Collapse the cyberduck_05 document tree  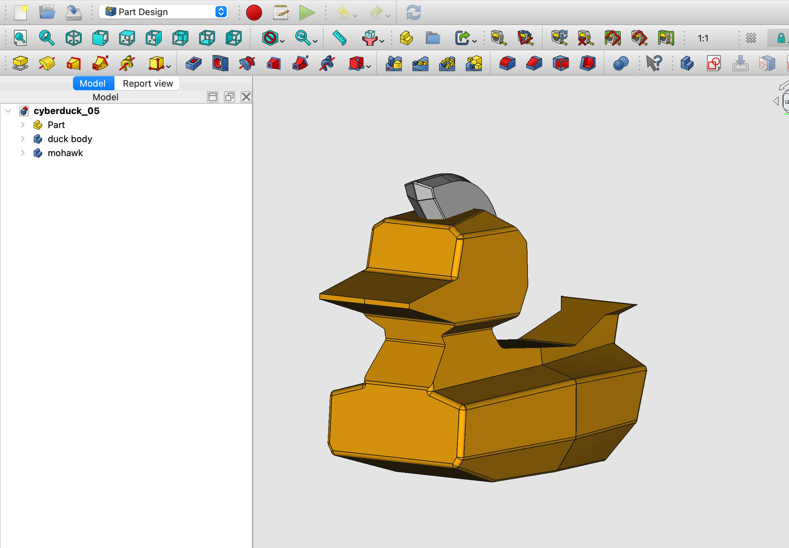tap(8, 111)
